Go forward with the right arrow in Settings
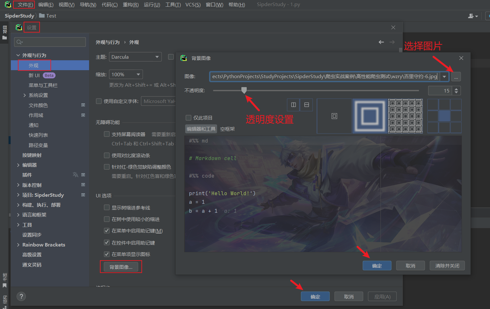 pos(392,42)
